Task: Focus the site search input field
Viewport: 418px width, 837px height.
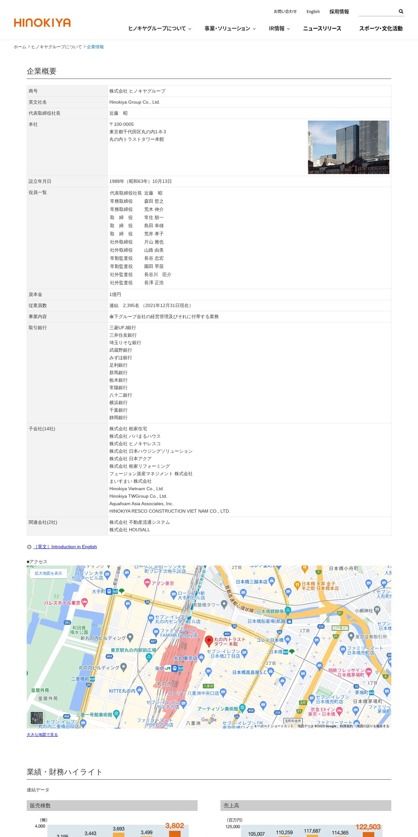Action: click(x=378, y=12)
